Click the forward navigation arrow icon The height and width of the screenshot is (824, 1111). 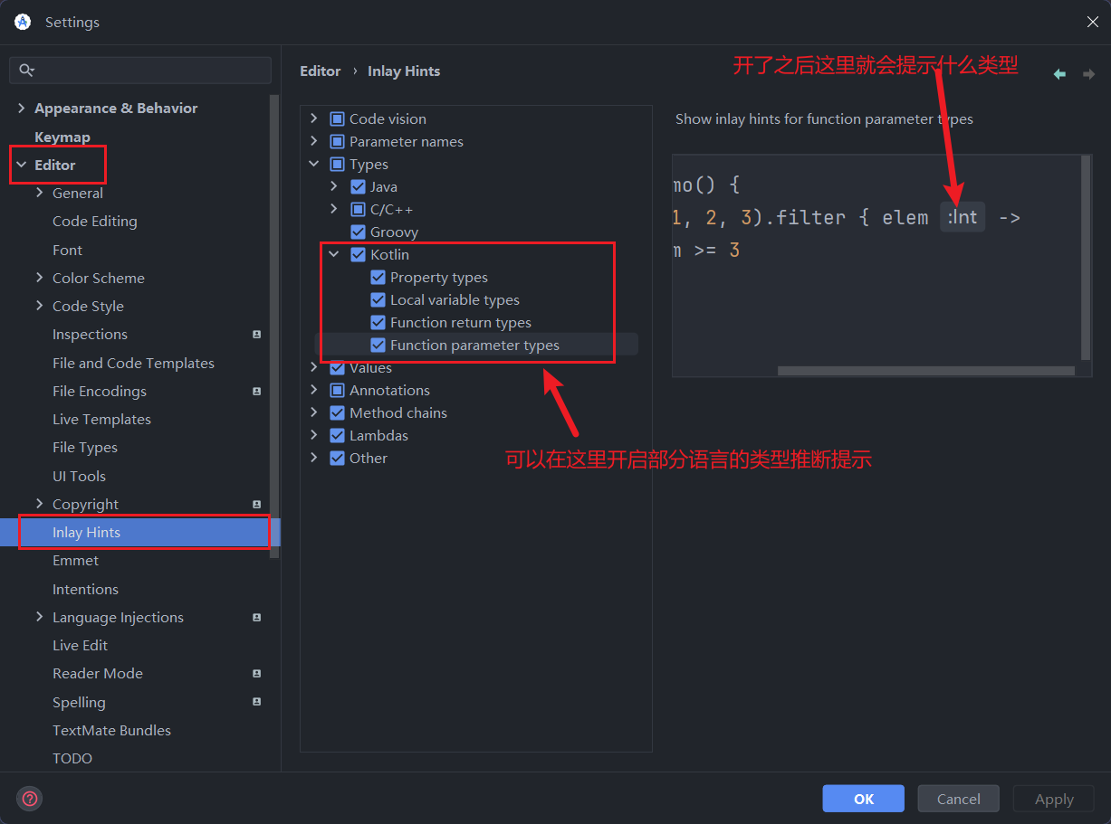(1088, 74)
